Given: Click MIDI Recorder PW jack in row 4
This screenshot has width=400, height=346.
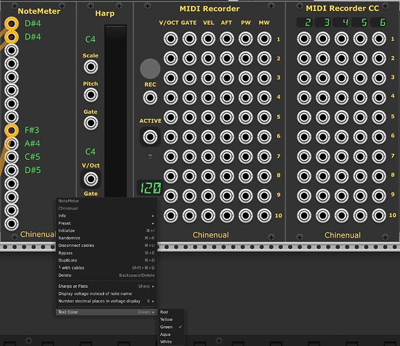Looking at the screenshot, I should (x=246, y=98).
